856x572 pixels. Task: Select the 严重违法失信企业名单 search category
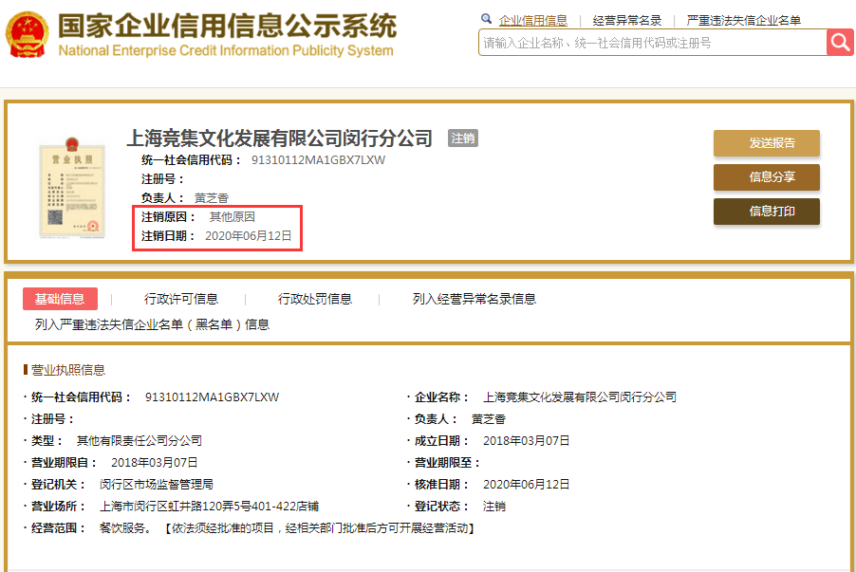pyautogui.click(x=743, y=21)
